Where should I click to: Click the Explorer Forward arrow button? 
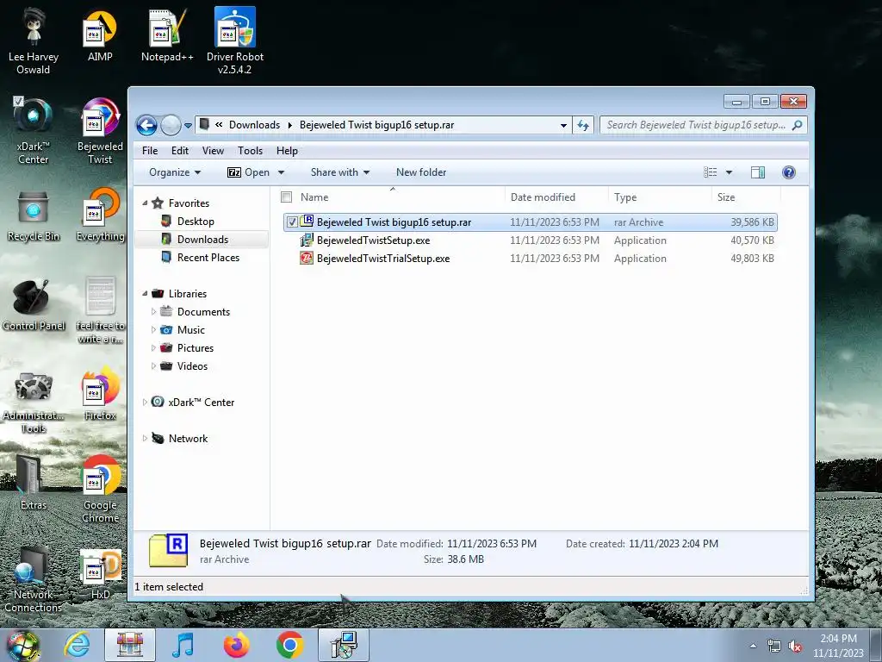click(x=171, y=125)
